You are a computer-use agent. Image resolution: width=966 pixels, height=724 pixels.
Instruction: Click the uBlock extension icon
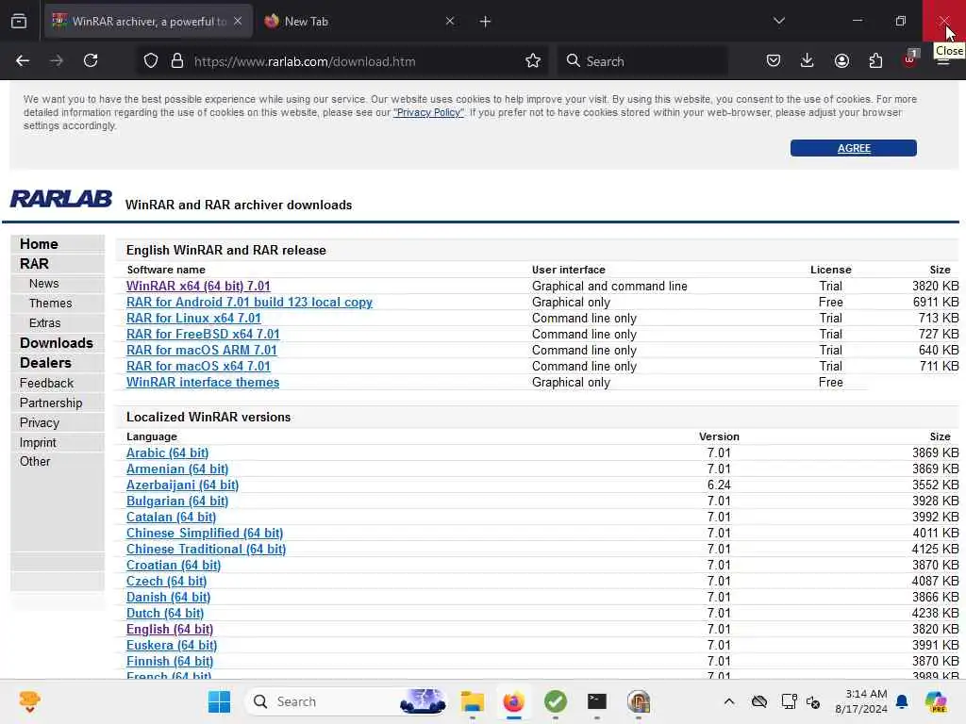point(910,59)
